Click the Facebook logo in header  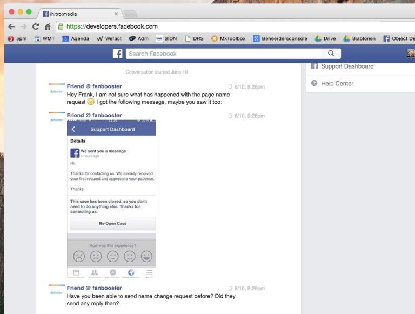click(117, 54)
